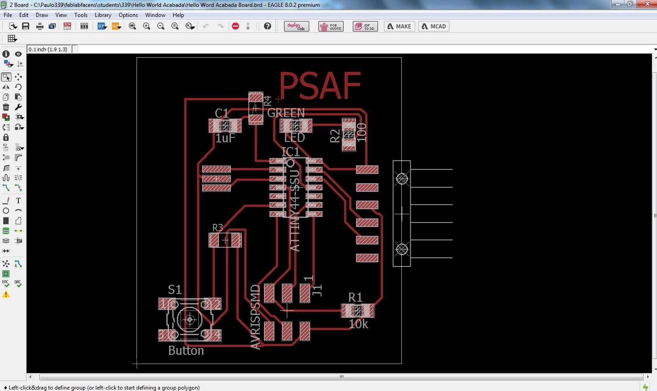The height and width of the screenshot is (391, 657).
Task: Open the Options menu
Action: [128, 15]
